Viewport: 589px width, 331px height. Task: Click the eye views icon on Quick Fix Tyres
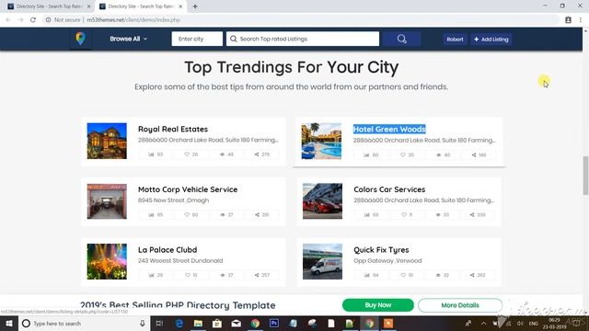[x=438, y=275]
